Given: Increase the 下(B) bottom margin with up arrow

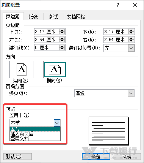Looking at the screenshot, I should 131,30.
